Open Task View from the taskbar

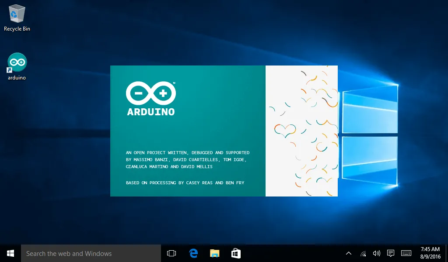click(x=171, y=253)
